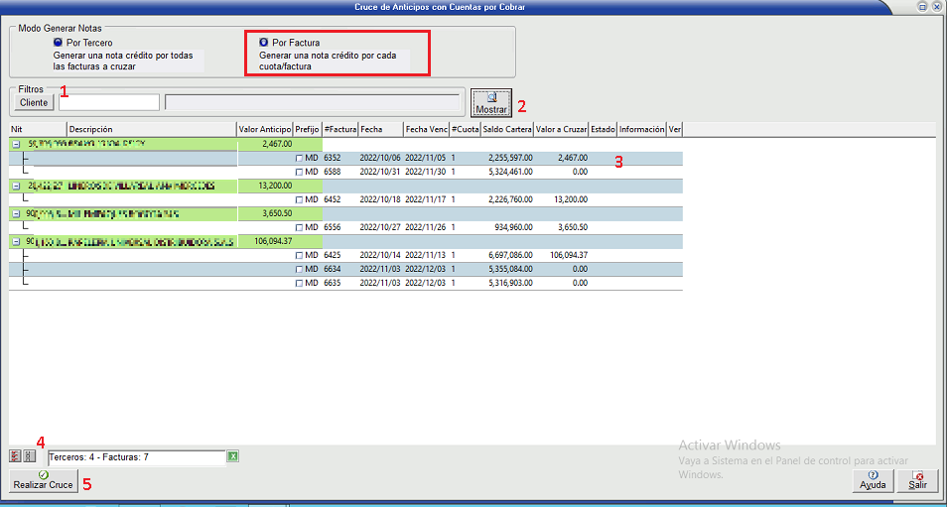Export results with the green Excel icon

point(233,456)
